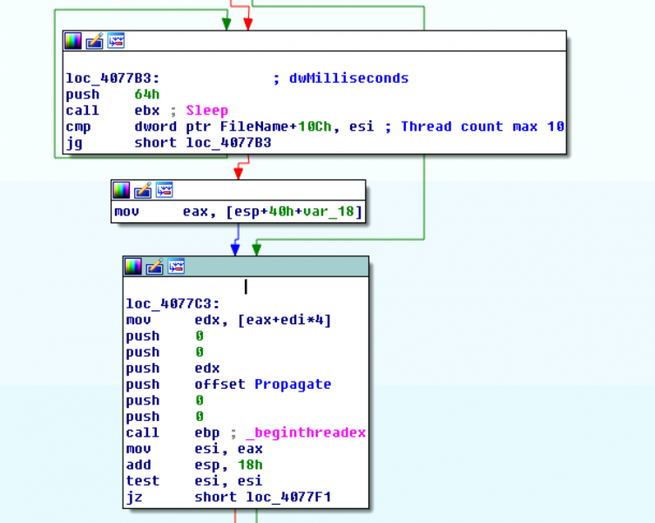Select the loc_4077C3 label
Image resolution: width=655 pixels, height=523 pixels.
(173, 304)
